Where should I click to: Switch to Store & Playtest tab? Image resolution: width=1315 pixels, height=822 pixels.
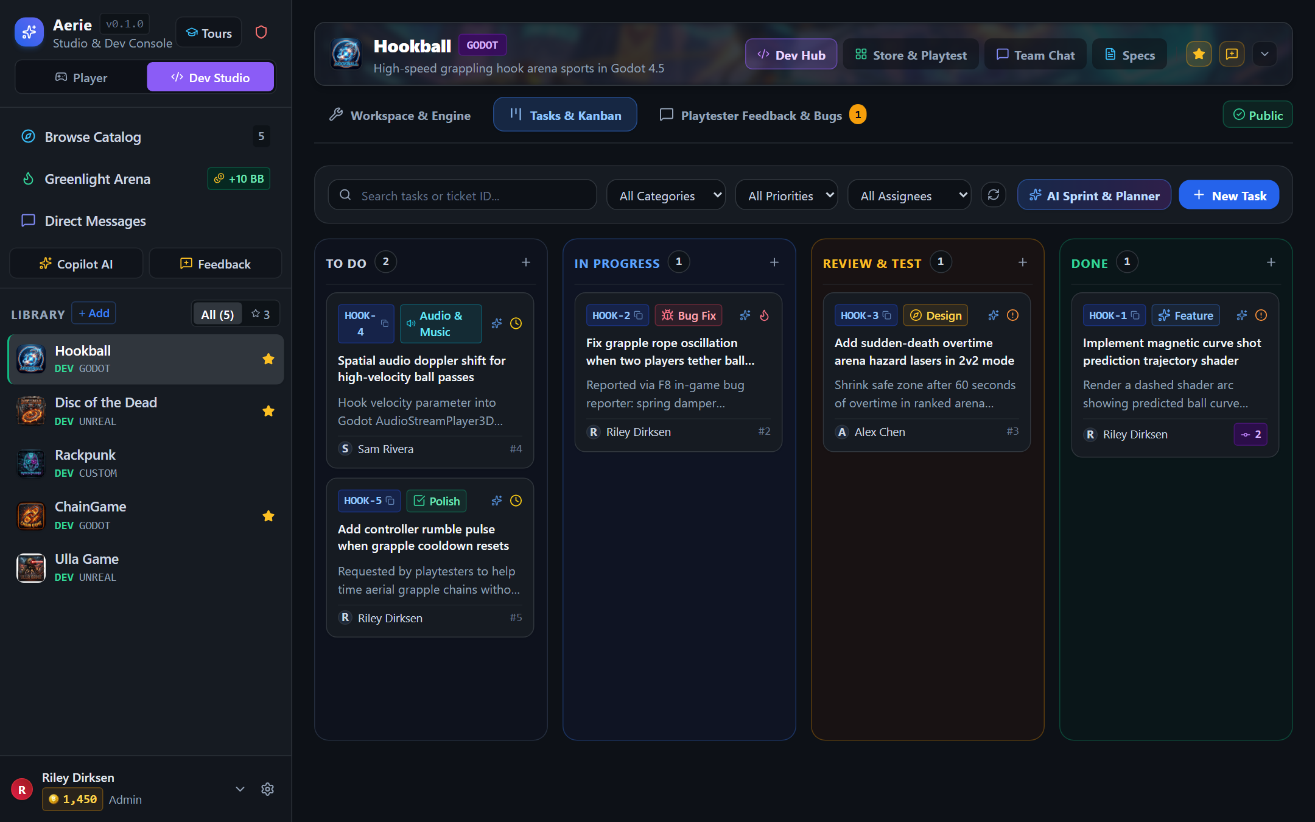point(911,55)
